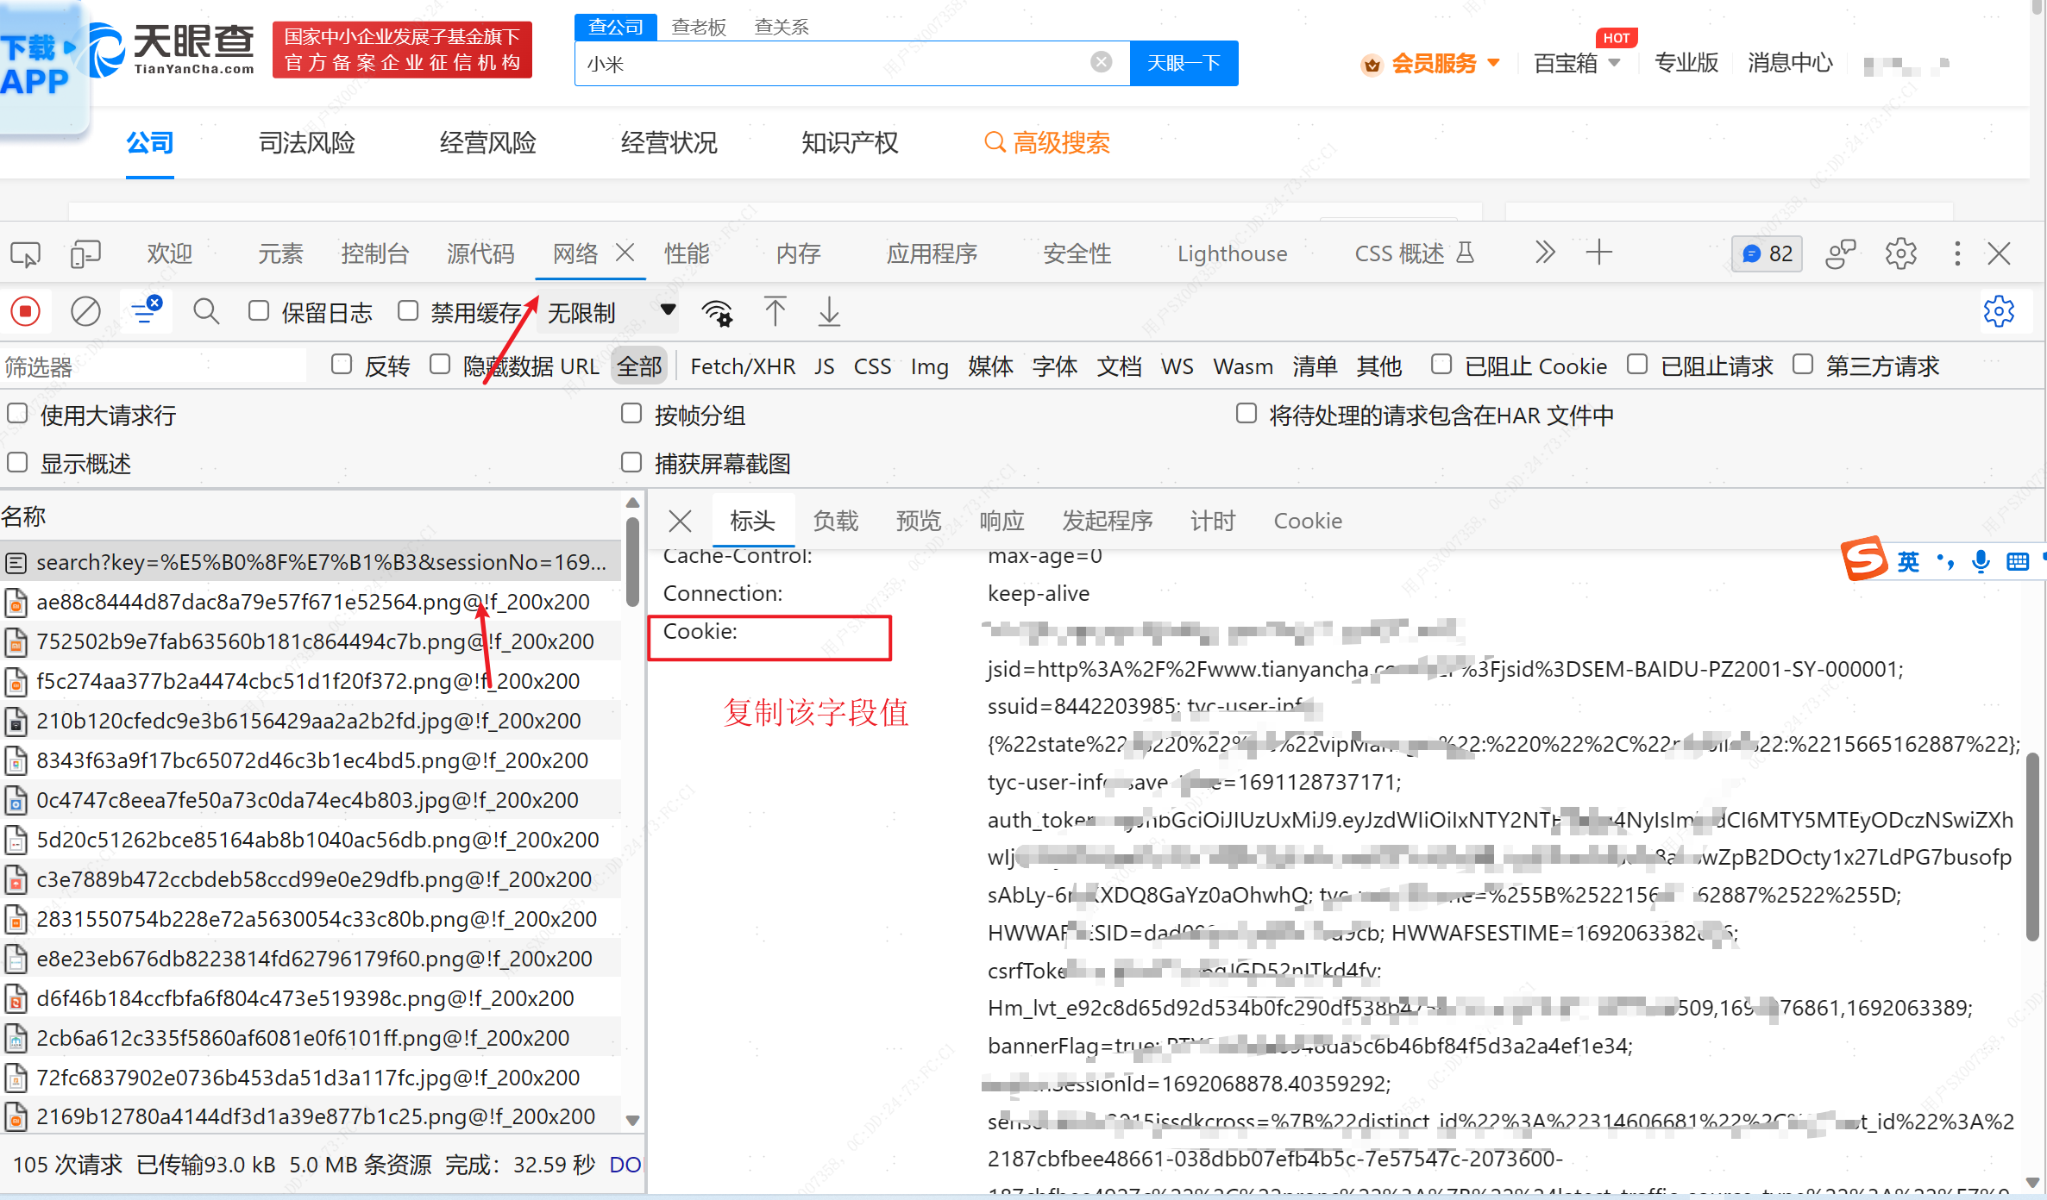The width and height of the screenshot is (2047, 1200).
Task: Enable the 禁用缓存 checkbox
Action: [408, 310]
